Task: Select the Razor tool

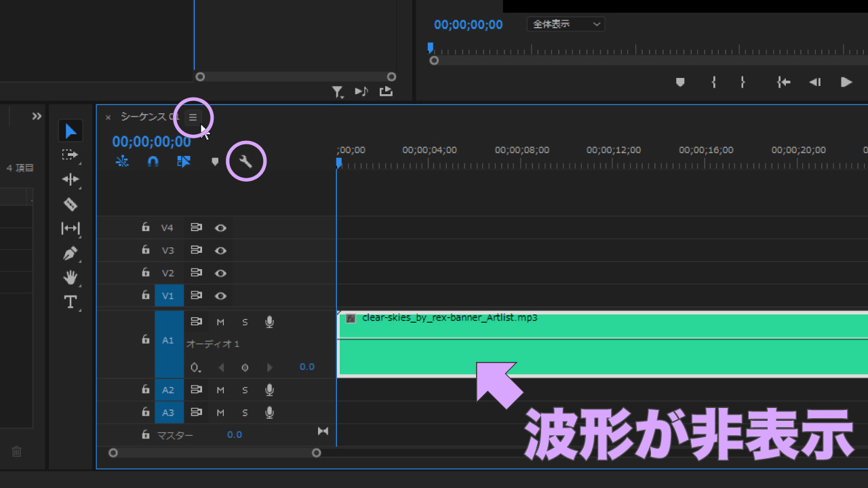Action: click(x=70, y=204)
